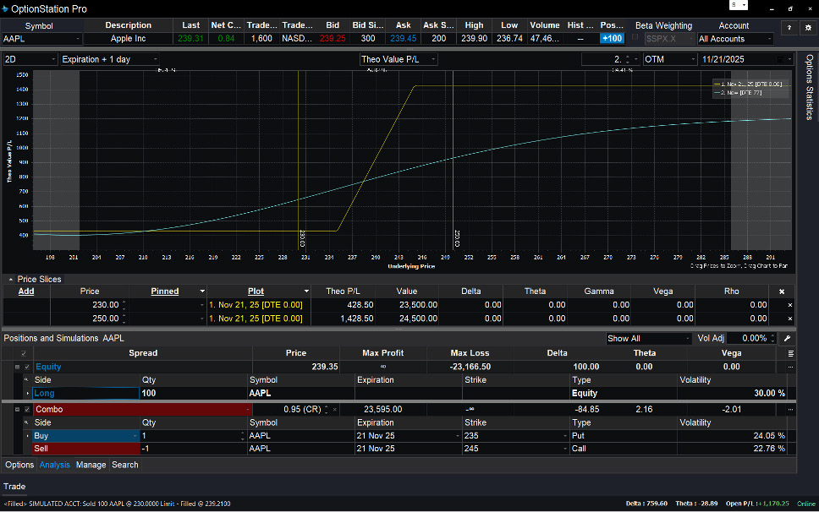Collapse the Price Slices section
819x512 pixels.
coord(10,279)
